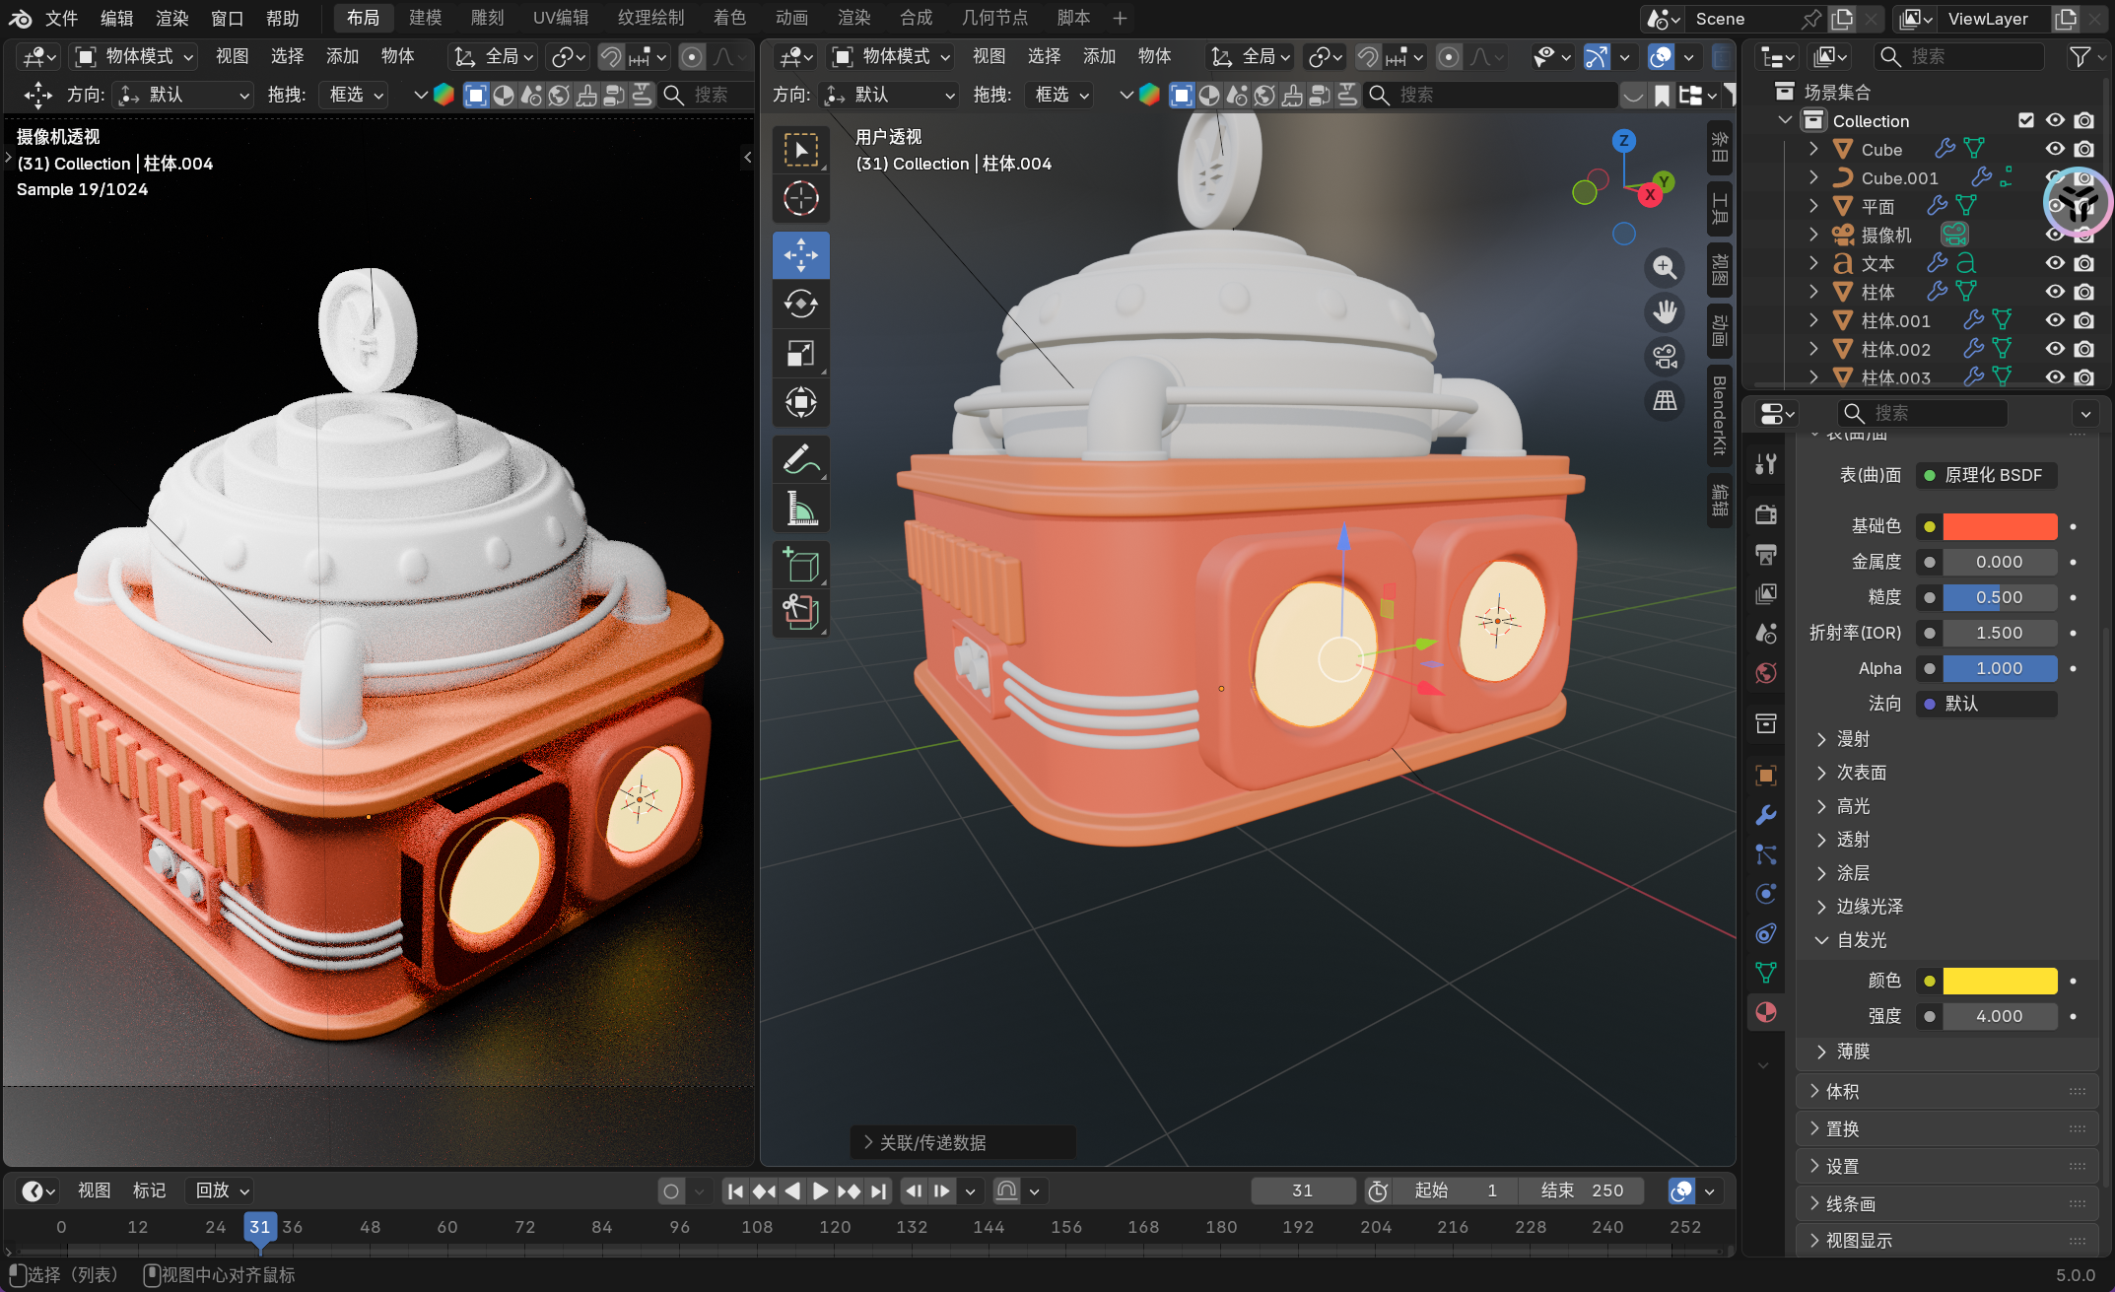Select the Measure tool
Viewport: 2115px width, 1292px height.
click(x=800, y=509)
